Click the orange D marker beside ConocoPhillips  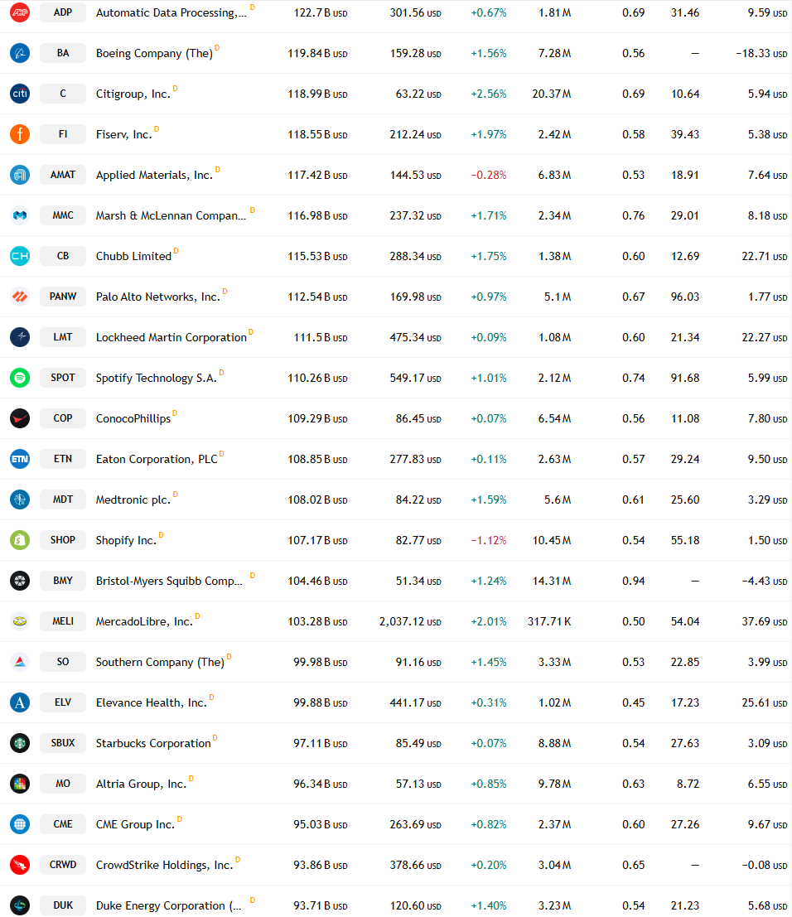[x=175, y=413]
